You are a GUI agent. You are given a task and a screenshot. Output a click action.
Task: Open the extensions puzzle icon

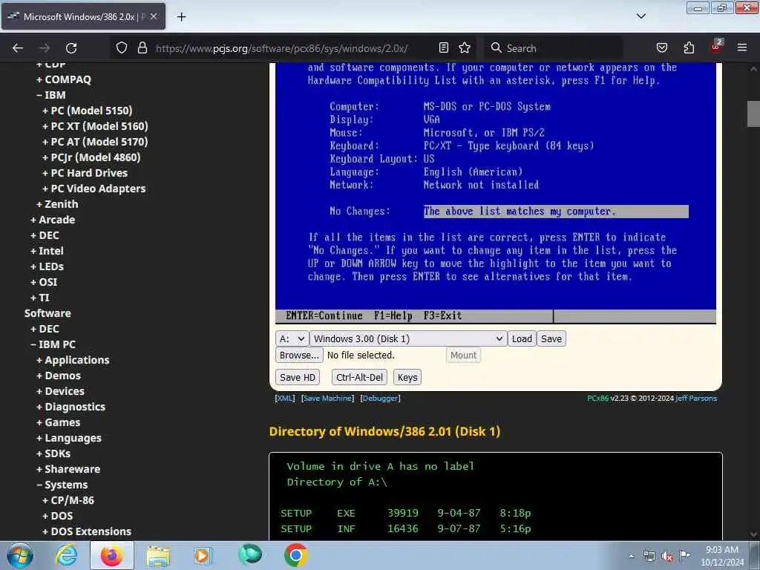(689, 48)
